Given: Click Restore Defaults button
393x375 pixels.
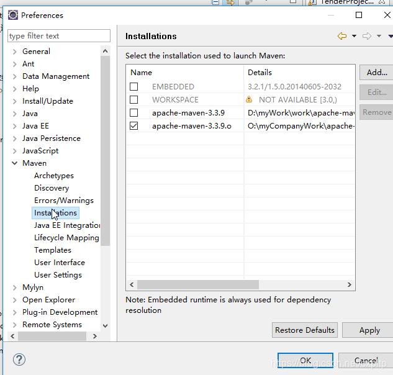Looking at the screenshot, I should tap(305, 330).
